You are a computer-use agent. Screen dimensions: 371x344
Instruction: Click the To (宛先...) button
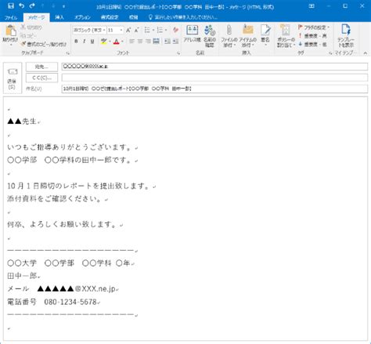[x=41, y=67]
